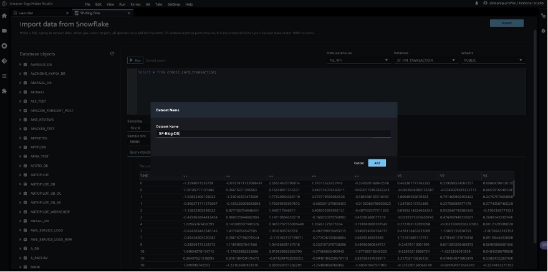Click the TIME column header

click(x=160, y=176)
